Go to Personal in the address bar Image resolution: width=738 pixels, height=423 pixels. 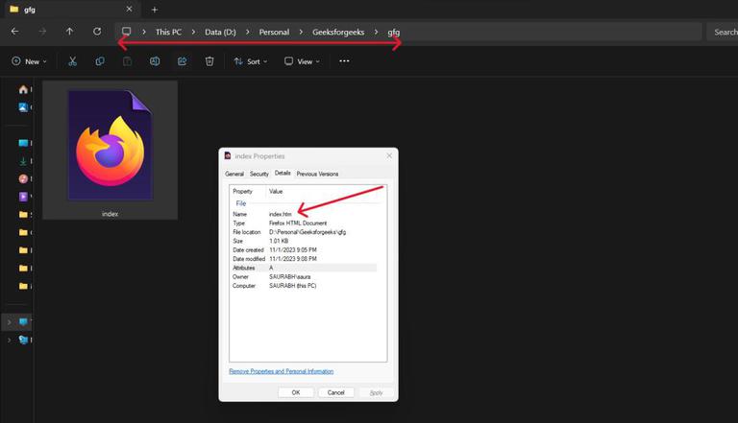[274, 32]
